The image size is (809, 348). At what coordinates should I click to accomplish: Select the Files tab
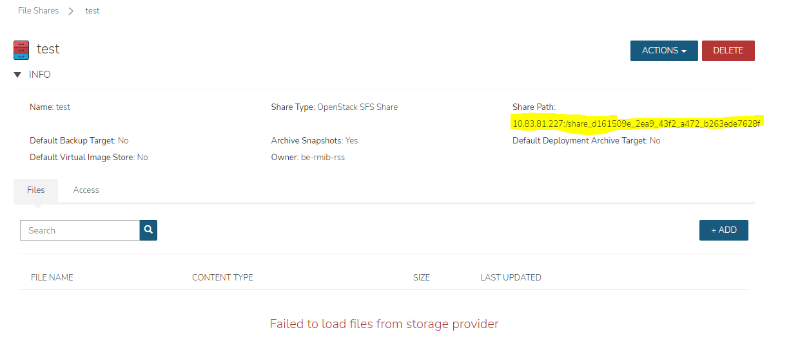(36, 190)
